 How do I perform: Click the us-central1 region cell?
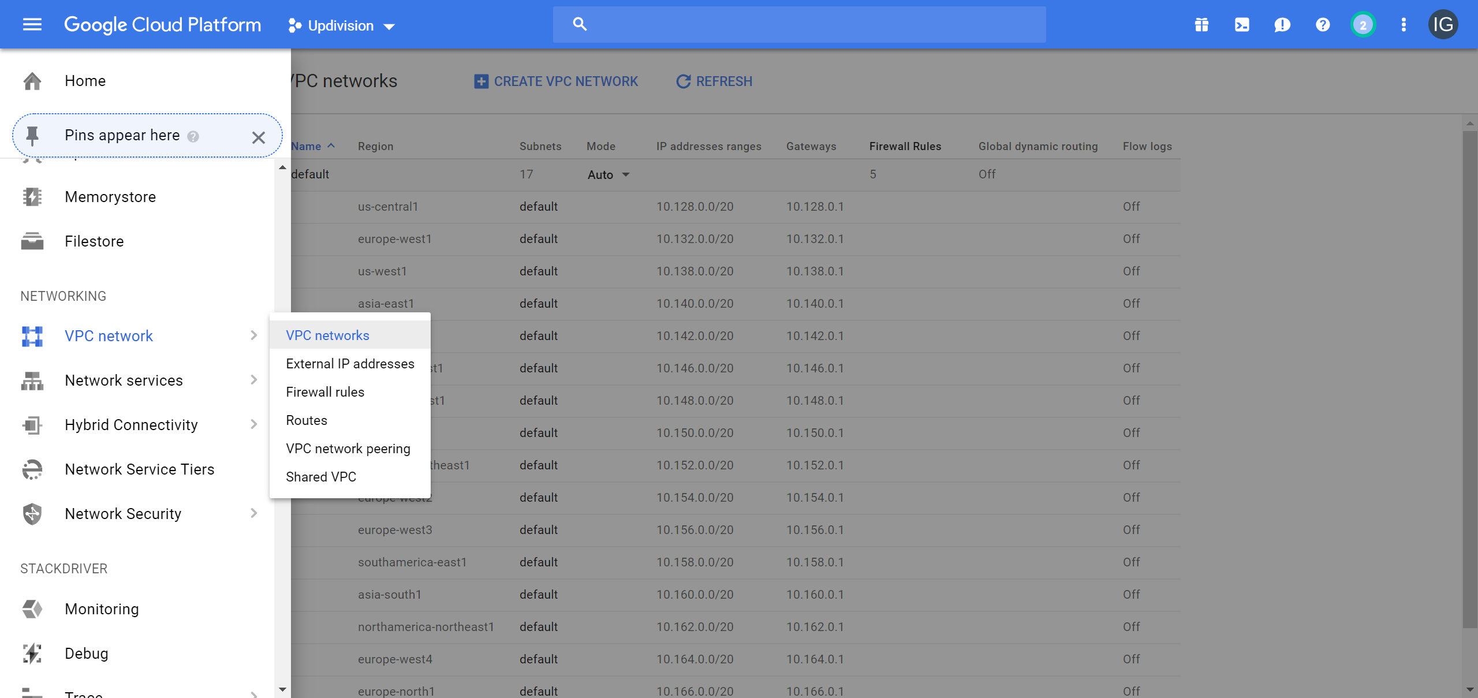[388, 207]
